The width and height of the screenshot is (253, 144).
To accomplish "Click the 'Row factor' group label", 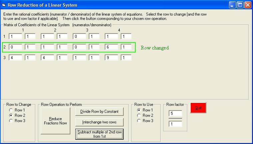I will [x=175, y=105].
